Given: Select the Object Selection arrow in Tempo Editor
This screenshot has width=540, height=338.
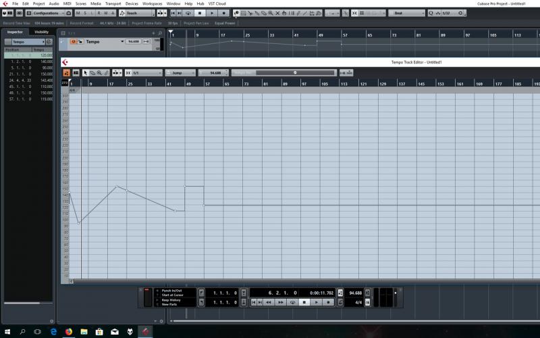Looking at the screenshot, I should coord(86,73).
